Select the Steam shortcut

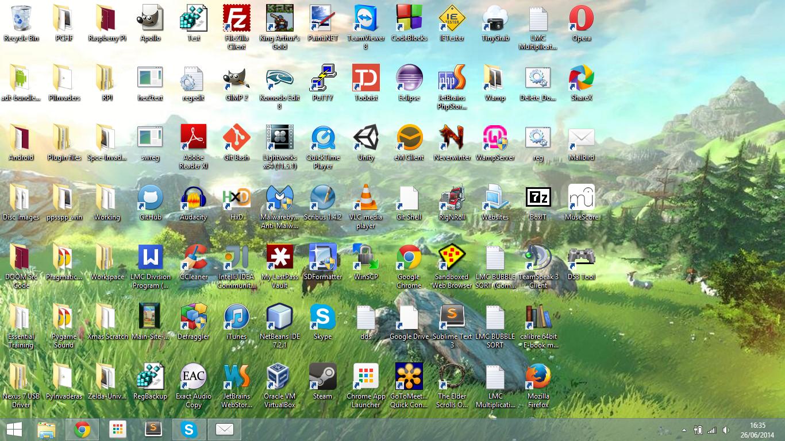(x=322, y=381)
